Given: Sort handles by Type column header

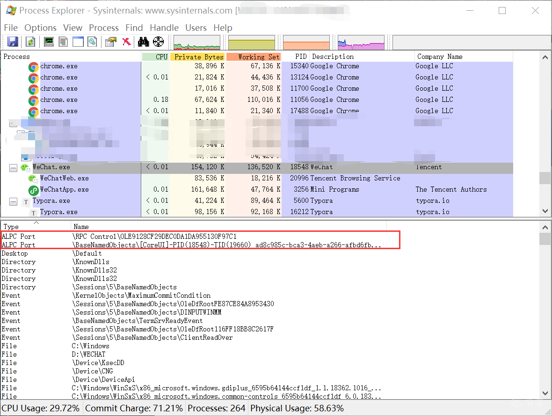Looking at the screenshot, I should tap(36, 226).
